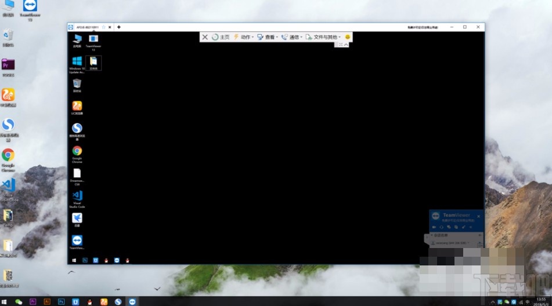Click TeamViewer on the remote taskbar
This screenshot has height=306, width=552.
pos(117,260)
